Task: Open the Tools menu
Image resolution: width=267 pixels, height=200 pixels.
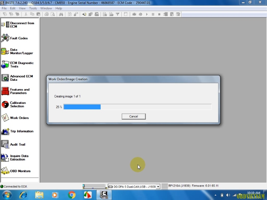Action: [x=33, y=8]
